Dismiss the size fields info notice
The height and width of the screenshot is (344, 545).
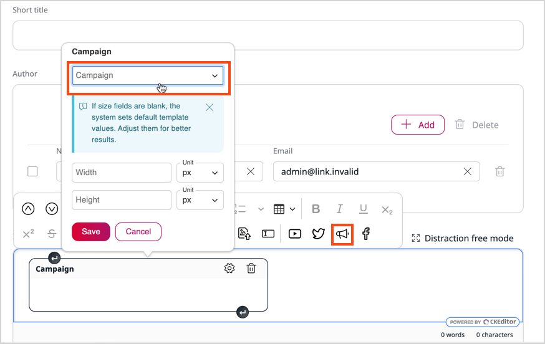pyautogui.click(x=210, y=107)
